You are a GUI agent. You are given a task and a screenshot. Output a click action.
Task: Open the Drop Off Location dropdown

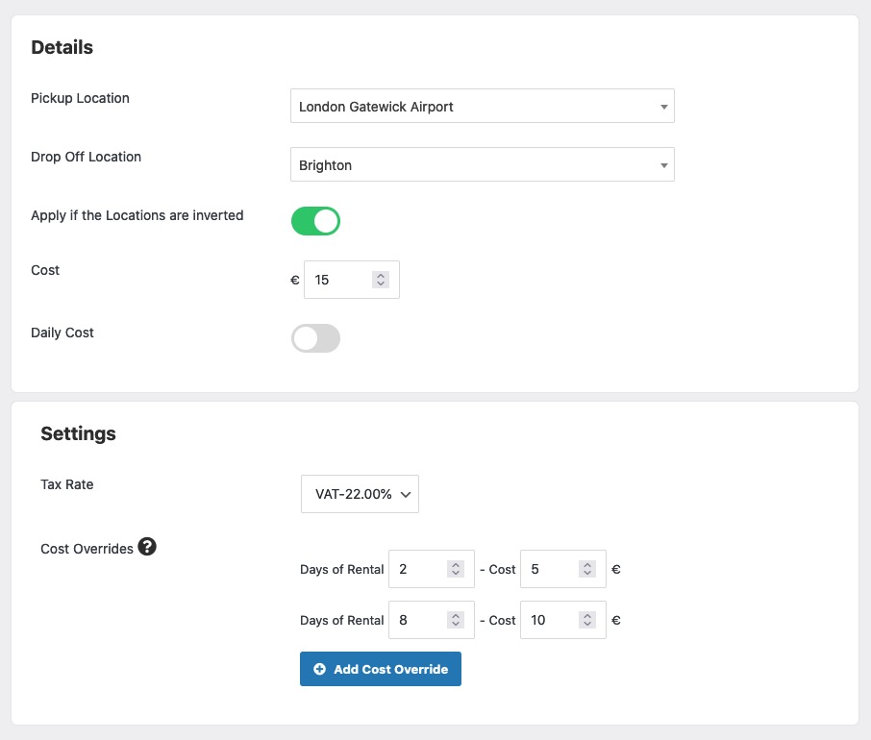click(482, 165)
